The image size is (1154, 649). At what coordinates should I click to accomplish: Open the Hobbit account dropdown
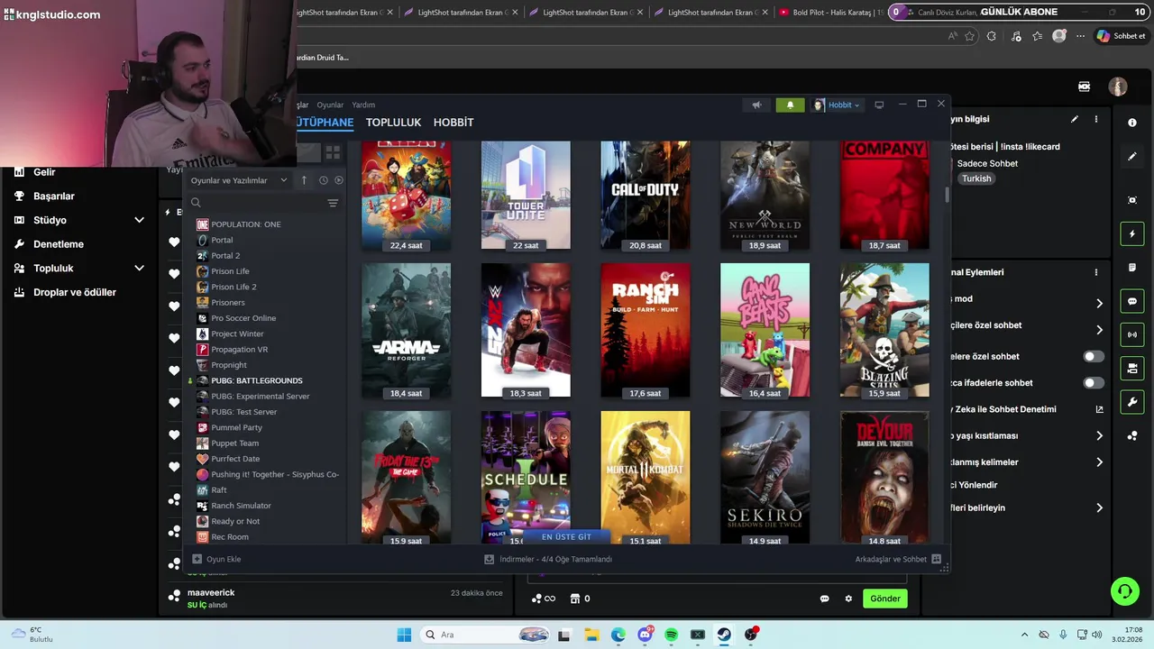click(x=838, y=105)
